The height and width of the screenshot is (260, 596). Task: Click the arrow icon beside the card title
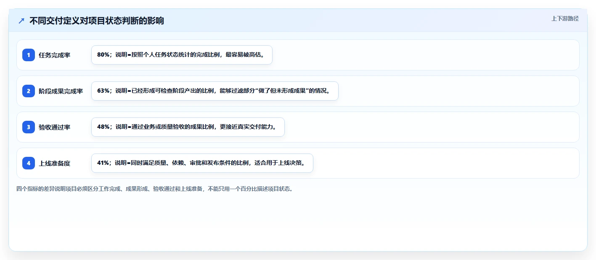point(21,21)
